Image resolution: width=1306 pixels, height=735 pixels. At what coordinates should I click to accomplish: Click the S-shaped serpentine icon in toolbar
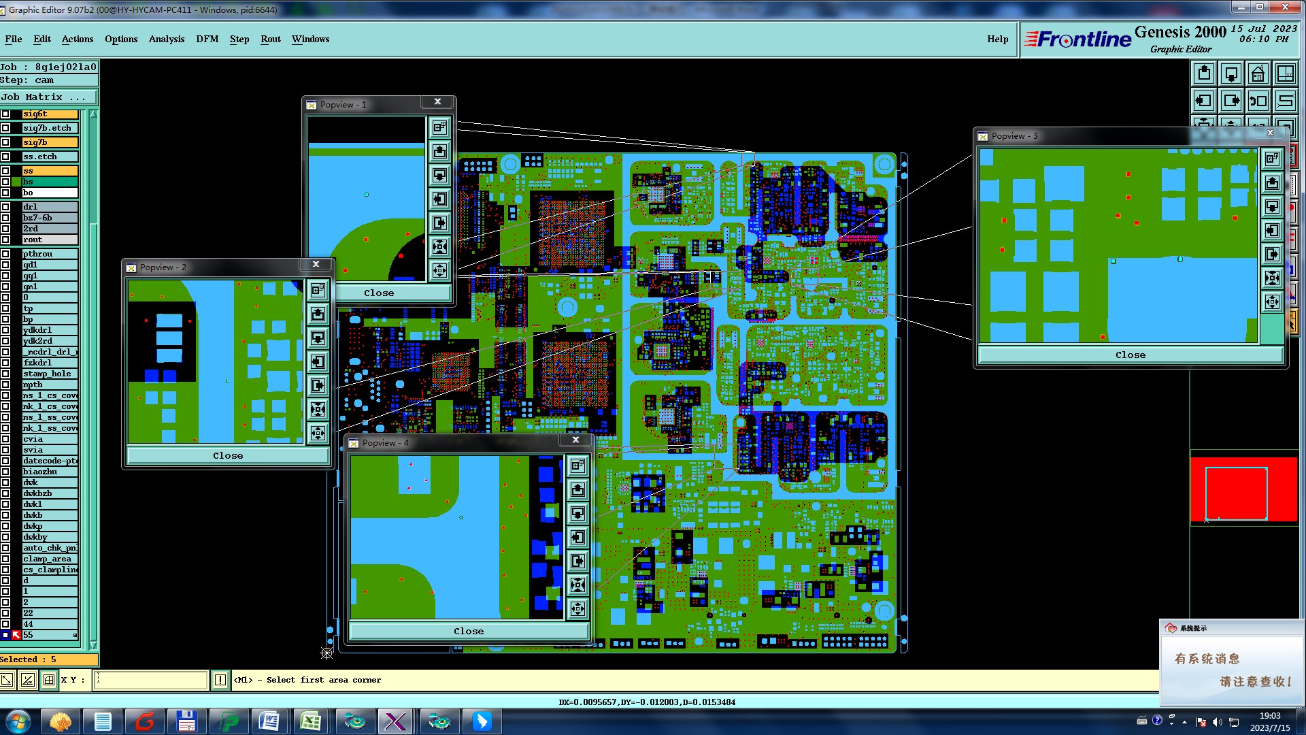coord(1286,101)
